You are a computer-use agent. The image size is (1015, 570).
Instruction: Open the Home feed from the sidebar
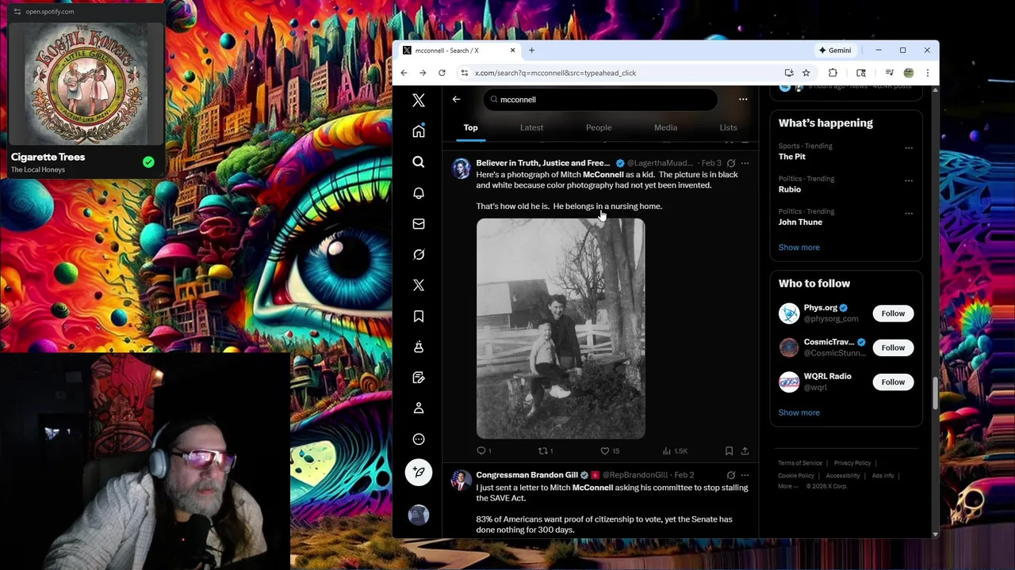click(419, 131)
